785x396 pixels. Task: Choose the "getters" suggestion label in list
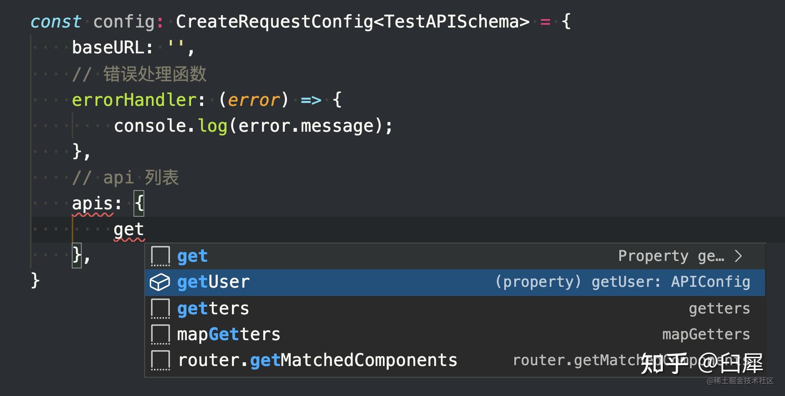213,308
